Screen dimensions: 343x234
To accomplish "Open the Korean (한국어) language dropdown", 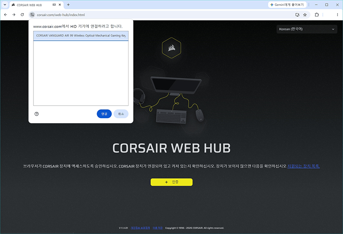I will click(307, 29).
